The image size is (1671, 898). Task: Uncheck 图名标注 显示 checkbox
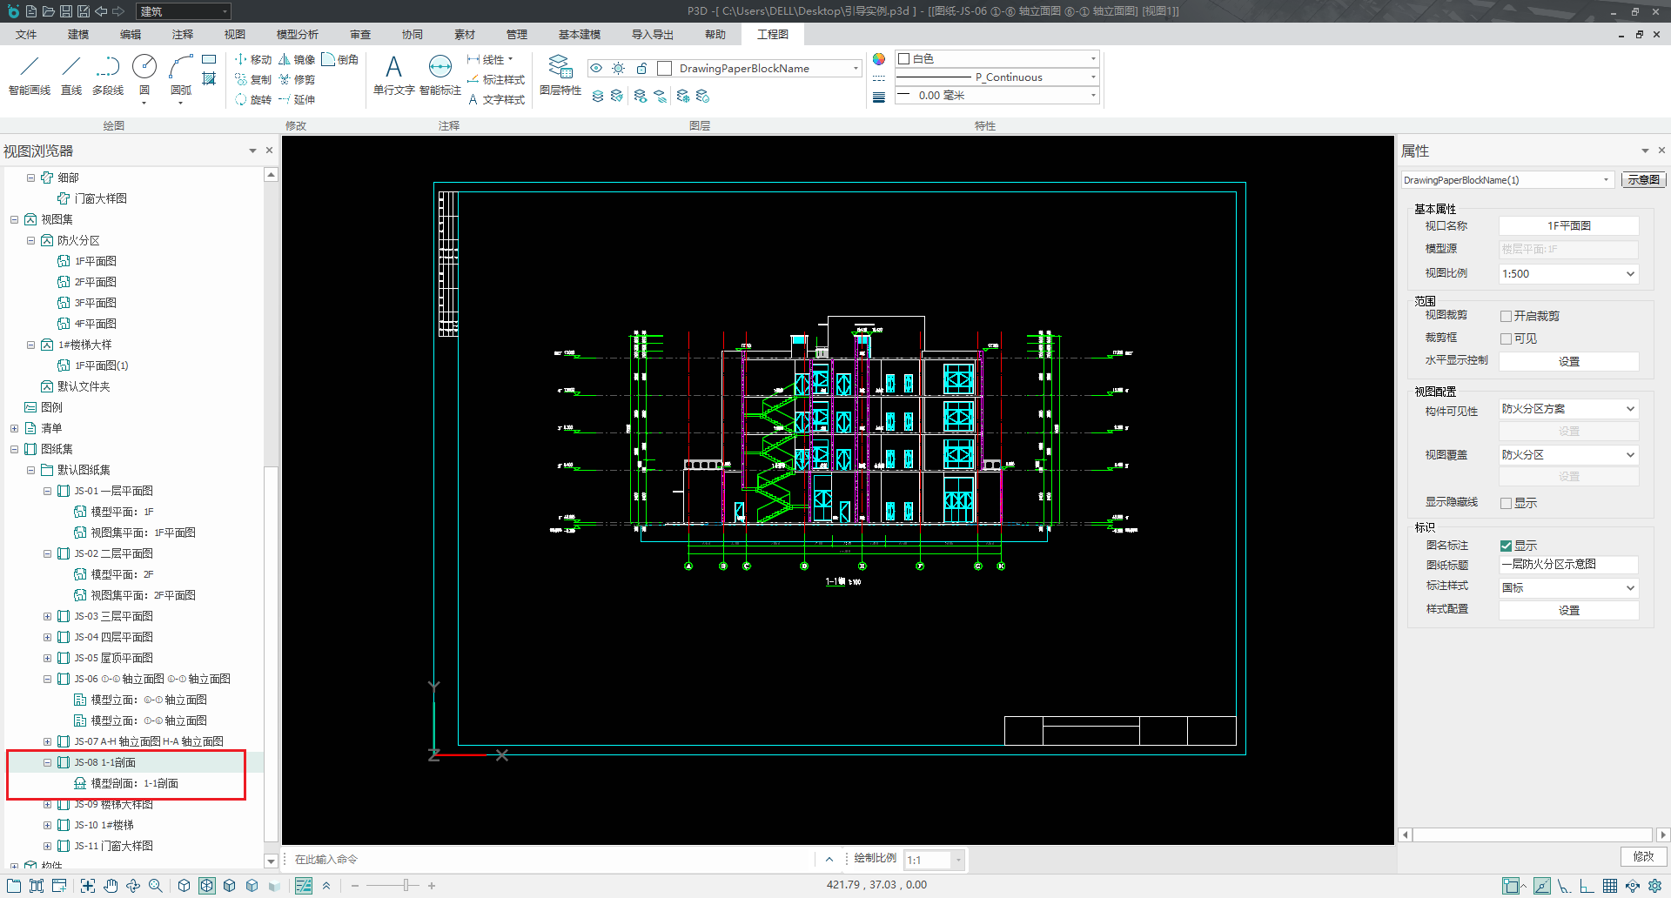tap(1506, 546)
